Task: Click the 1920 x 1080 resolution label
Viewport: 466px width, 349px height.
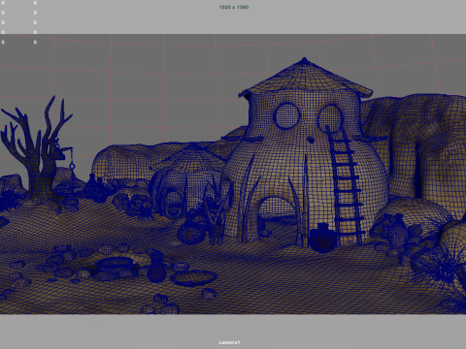Action: click(x=234, y=7)
